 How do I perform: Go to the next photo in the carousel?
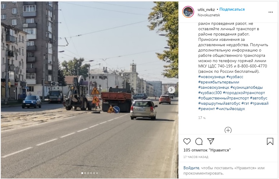pyautogui.click(x=172, y=90)
